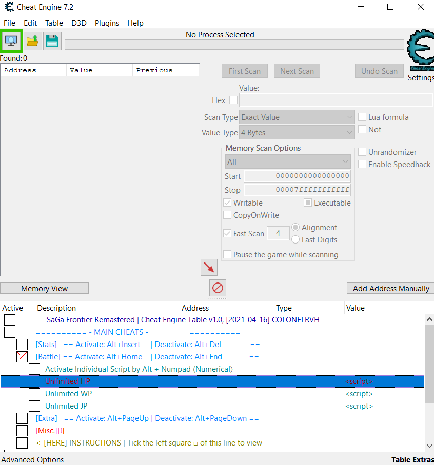Tick the [Misc.][!] active box

coord(22,431)
